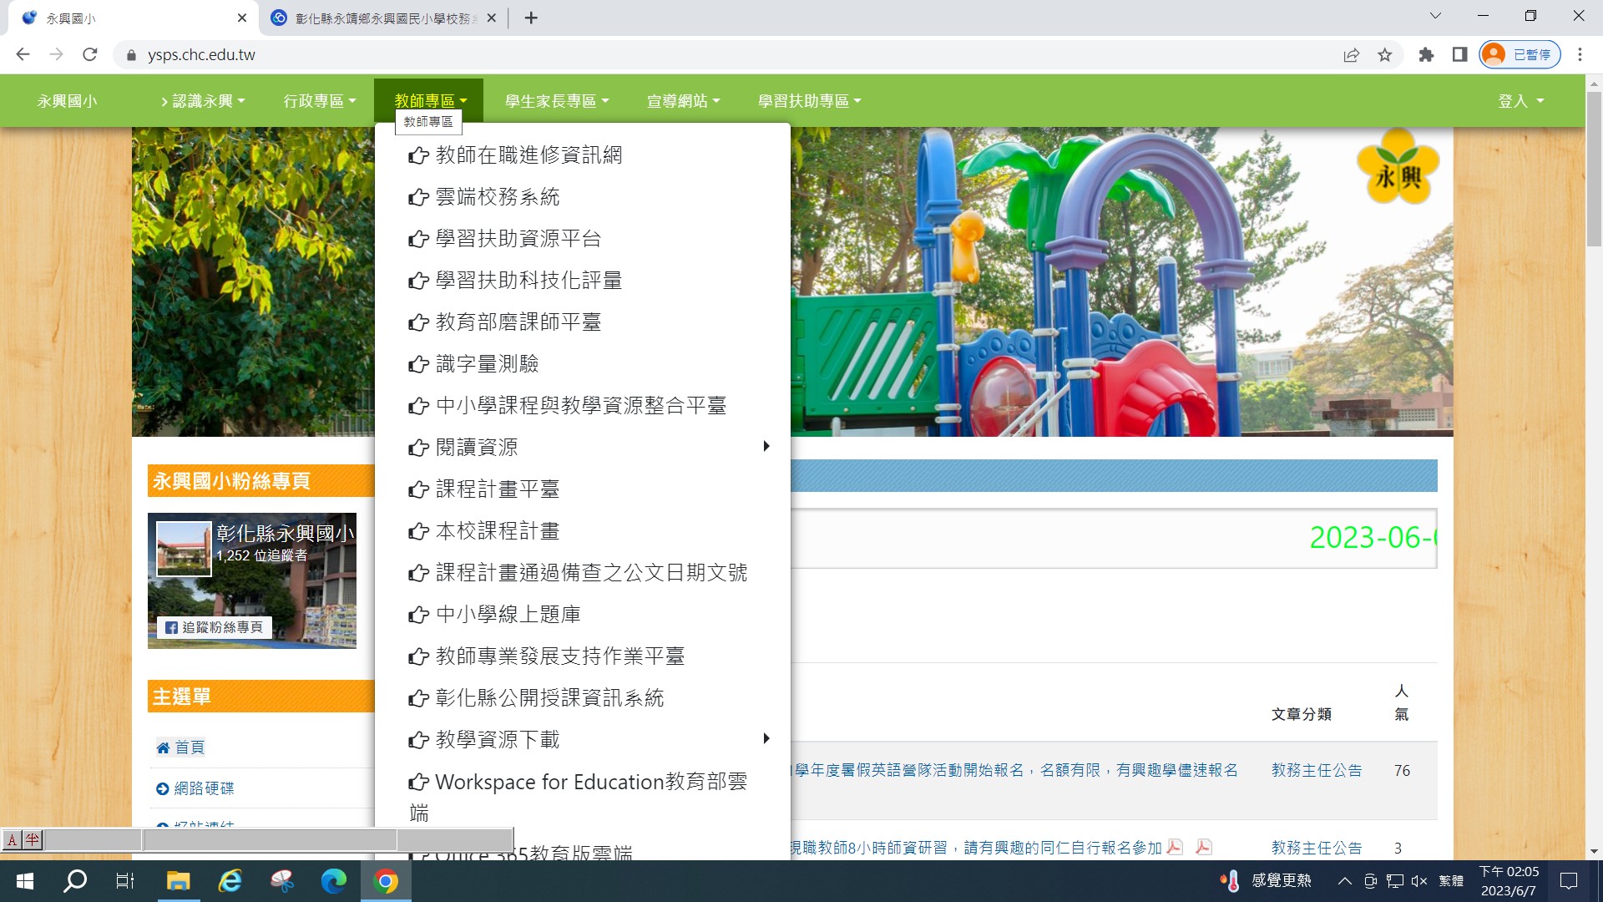This screenshot has height=902, width=1603.
Task: Open the Windows Start menu
Action: click(x=25, y=881)
